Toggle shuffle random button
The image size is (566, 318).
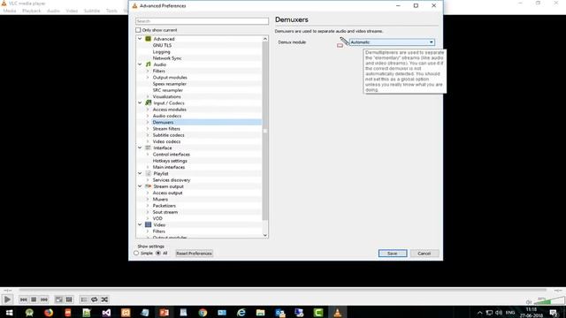(104, 299)
